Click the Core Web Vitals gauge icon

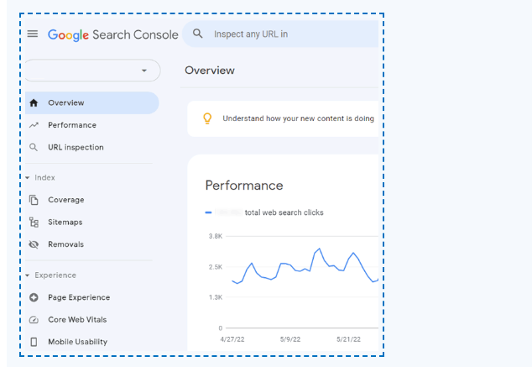click(34, 320)
